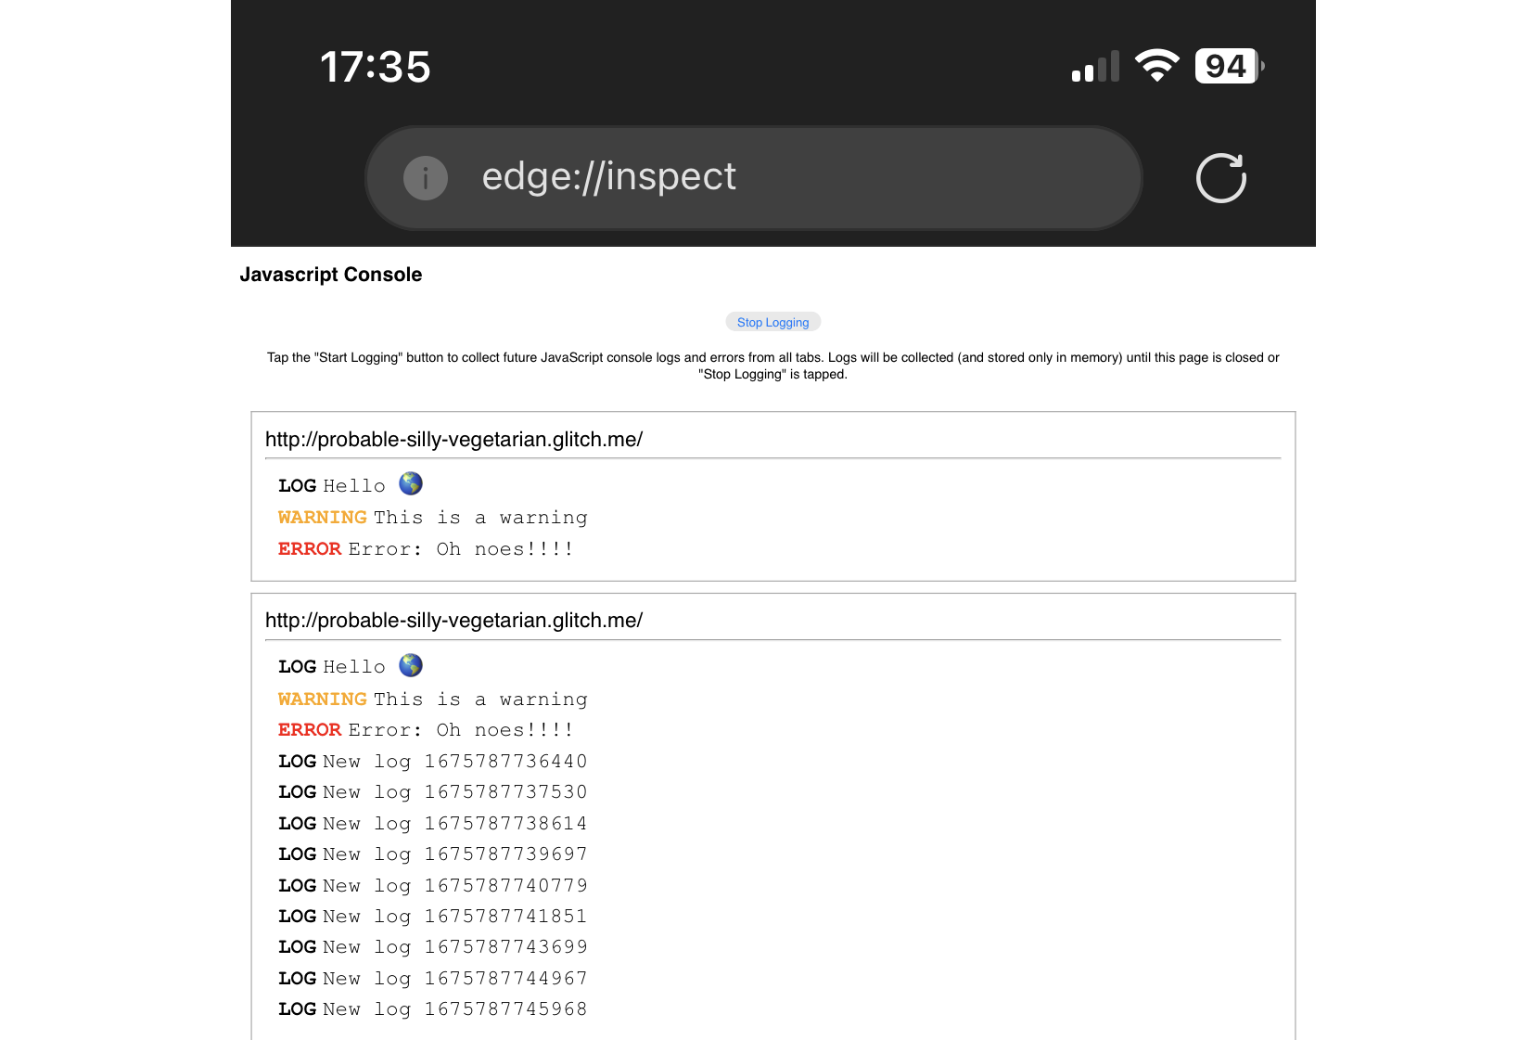Tap the globe emoji in the second Hello log
The image size is (1532, 1040).
click(411, 665)
